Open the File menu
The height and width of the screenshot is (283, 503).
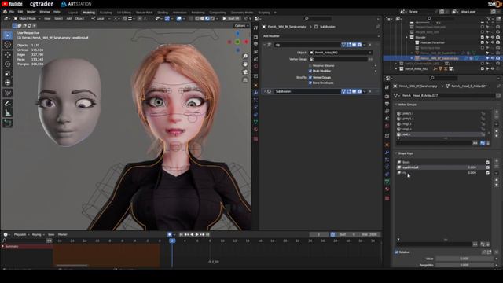(x=12, y=12)
